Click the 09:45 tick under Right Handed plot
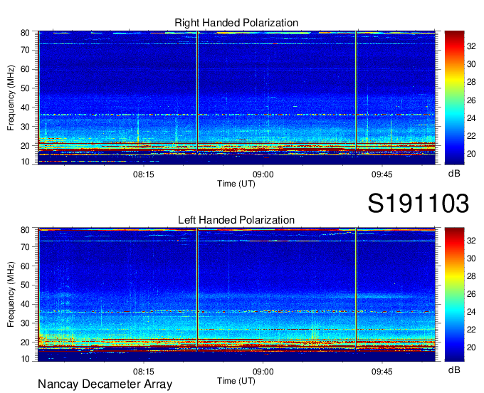This screenshot has height=393, width=484. tap(382, 174)
